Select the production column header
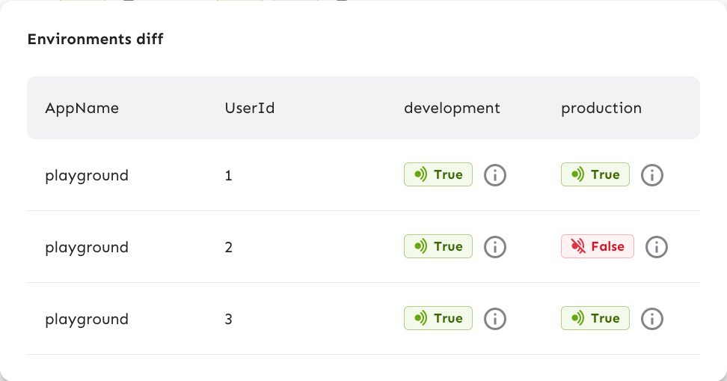The height and width of the screenshot is (381, 727). coord(601,108)
